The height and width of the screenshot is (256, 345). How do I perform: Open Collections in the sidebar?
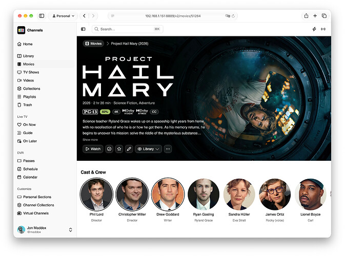pos(29,89)
